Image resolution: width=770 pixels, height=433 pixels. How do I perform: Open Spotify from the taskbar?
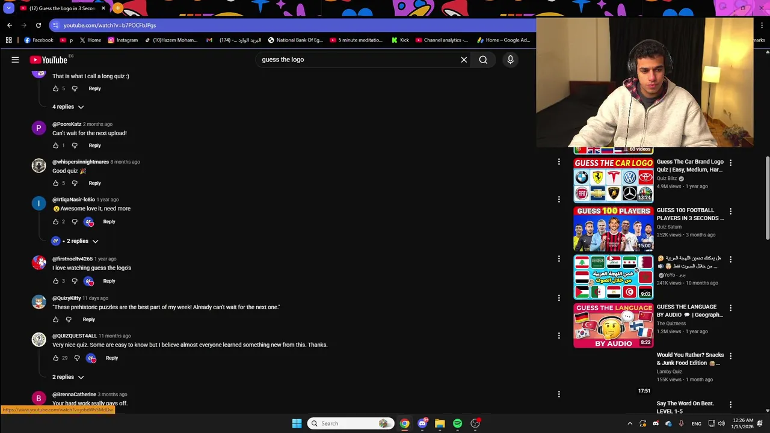tap(457, 423)
